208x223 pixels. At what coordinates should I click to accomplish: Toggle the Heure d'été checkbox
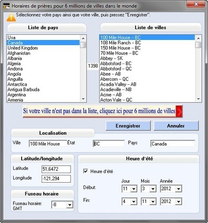(86, 171)
